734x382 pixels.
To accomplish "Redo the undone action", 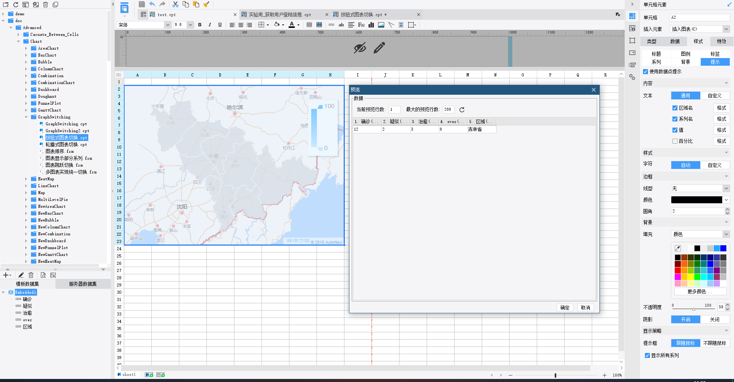I will pyautogui.click(x=162, y=4).
